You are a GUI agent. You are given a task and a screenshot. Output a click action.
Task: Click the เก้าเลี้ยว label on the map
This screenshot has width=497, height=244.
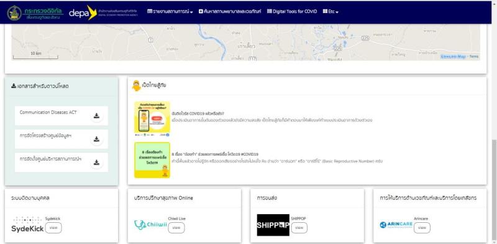[246, 47]
